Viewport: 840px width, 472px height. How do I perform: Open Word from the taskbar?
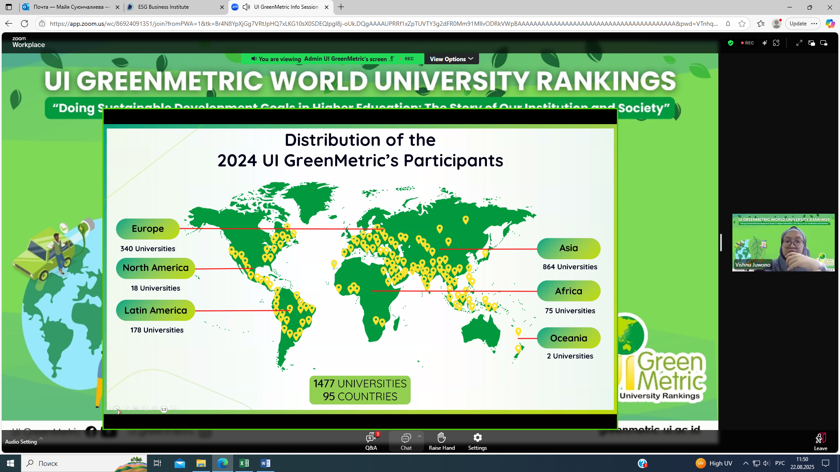266,463
